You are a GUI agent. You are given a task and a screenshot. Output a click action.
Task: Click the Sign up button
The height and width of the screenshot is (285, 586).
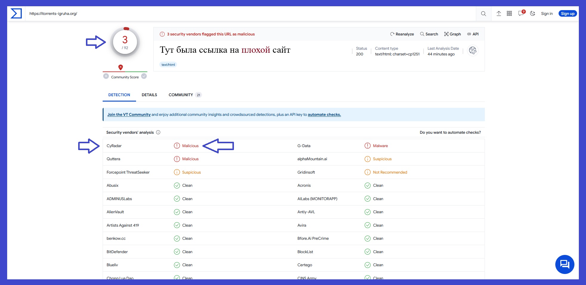[568, 13]
